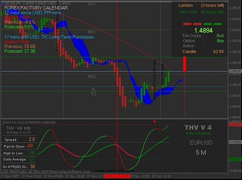242x180 pixels.
Task: Click the Candle countdown 02:55
Action: coord(218,51)
